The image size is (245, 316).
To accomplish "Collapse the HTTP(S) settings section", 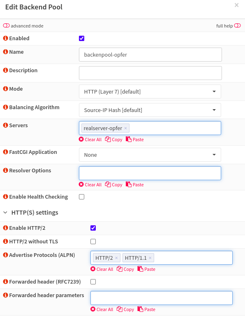I will coord(5,213).
